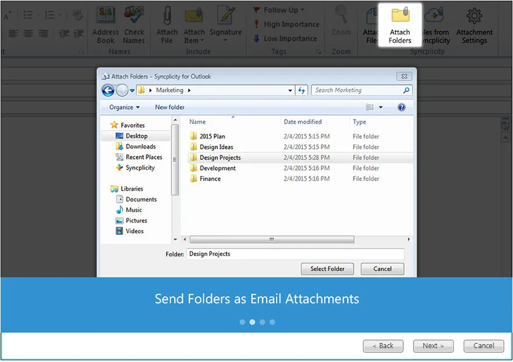Select the Design Projects folder row
513x362 pixels.
click(x=300, y=157)
